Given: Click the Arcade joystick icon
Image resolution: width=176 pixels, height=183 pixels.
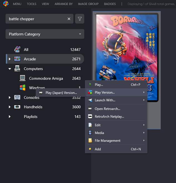Looking at the screenshot, I should 17,59.
